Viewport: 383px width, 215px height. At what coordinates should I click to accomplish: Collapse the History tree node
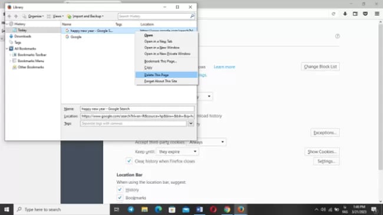(7, 24)
